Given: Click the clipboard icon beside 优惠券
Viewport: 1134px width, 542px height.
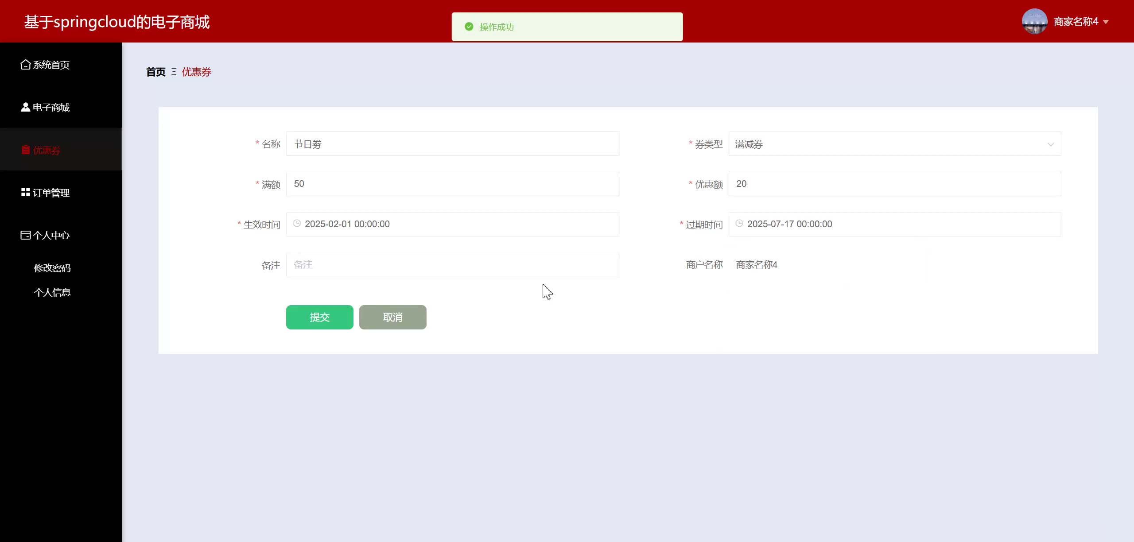Looking at the screenshot, I should pyautogui.click(x=26, y=150).
